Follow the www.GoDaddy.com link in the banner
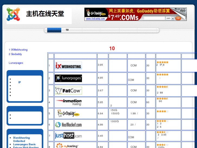 pos(95,18)
